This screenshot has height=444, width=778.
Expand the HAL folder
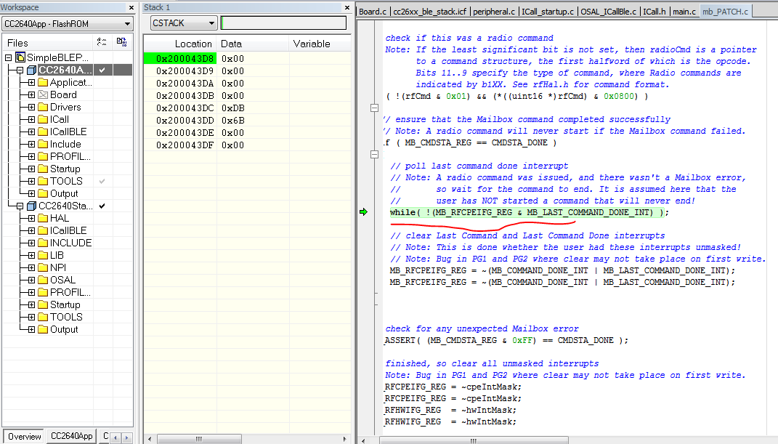coord(31,218)
